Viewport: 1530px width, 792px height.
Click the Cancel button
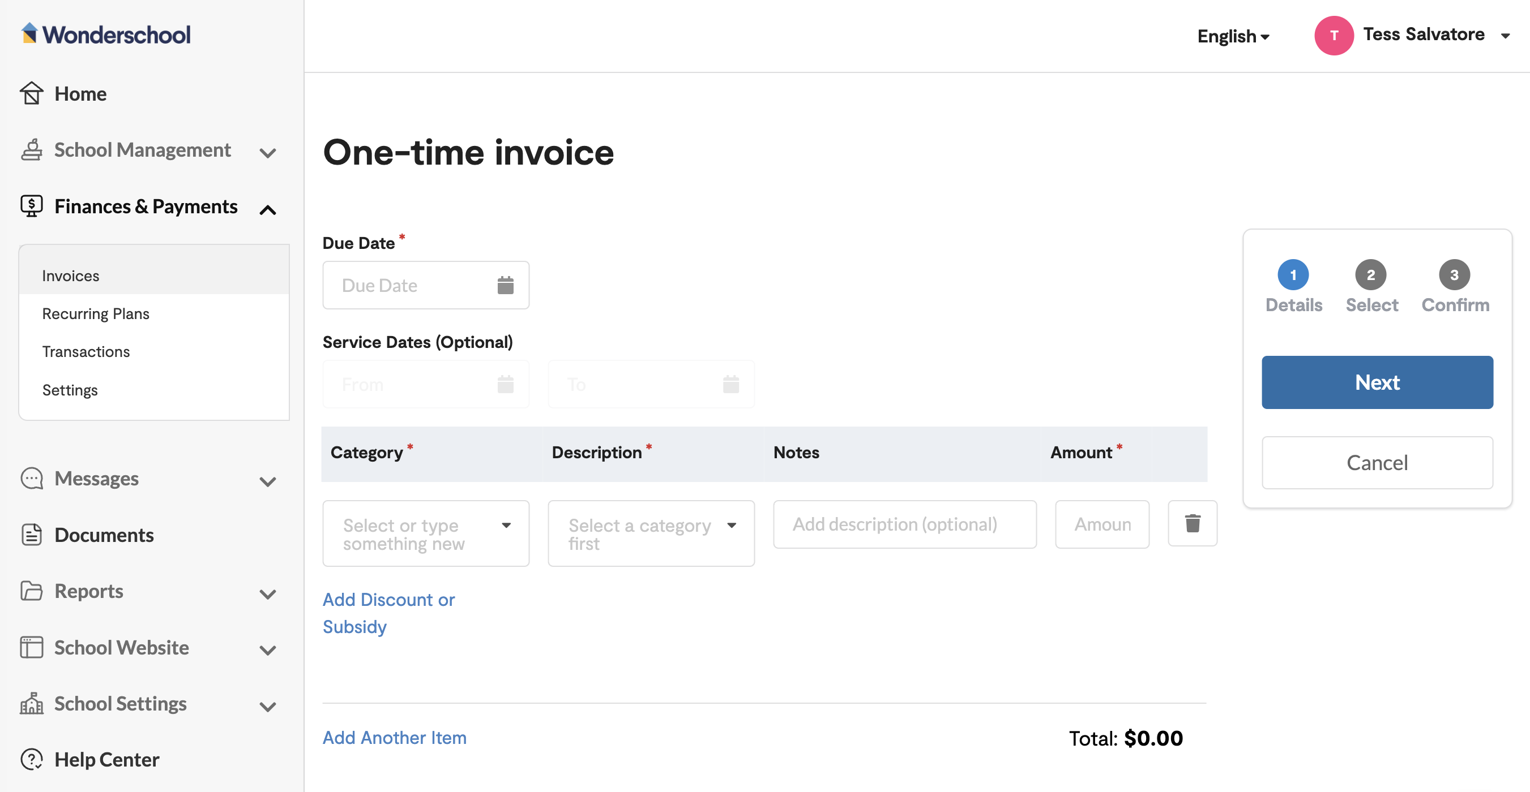pyautogui.click(x=1377, y=463)
